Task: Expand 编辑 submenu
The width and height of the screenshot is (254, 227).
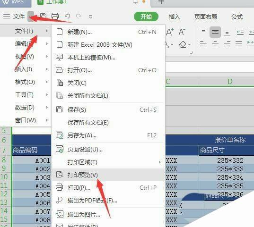Action: pyautogui.click(x=26, y=43)
